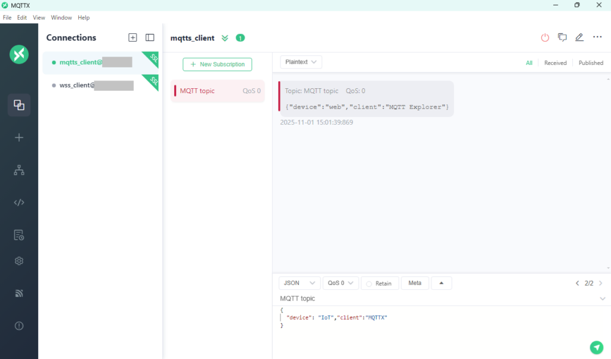This screenshot has width=611, height=359.
Task: Click the New Subscription button
Action: pos(217,64)
